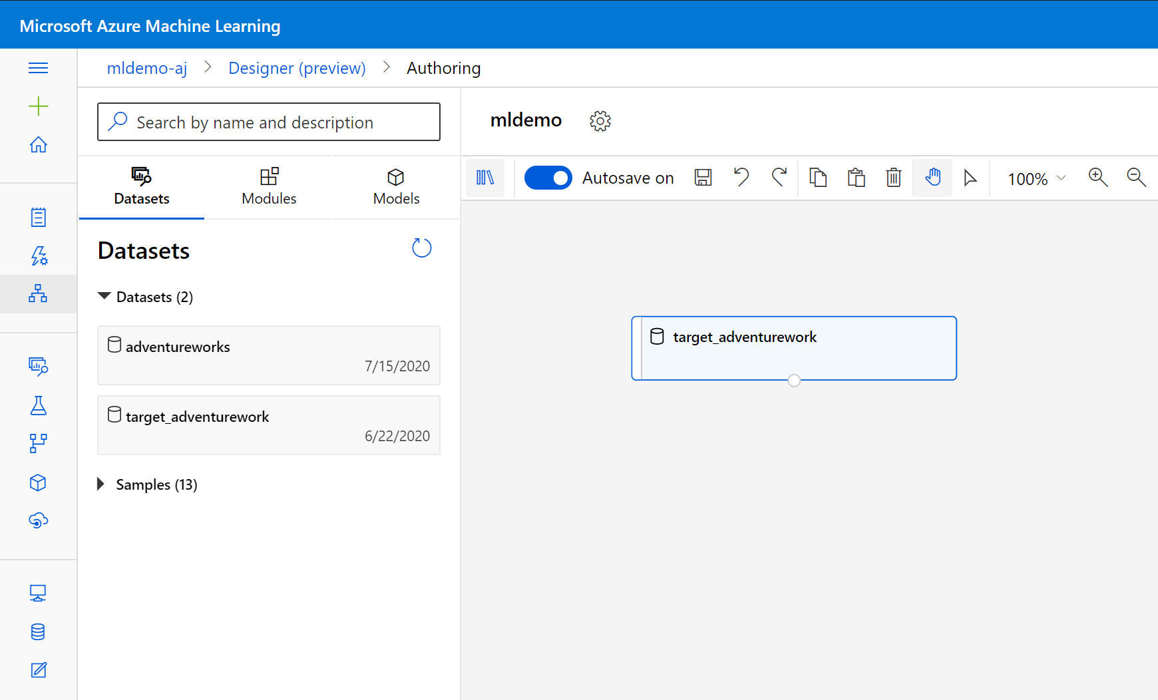
Task: Switch to the Modules tab
Action: tap(269, 187)
